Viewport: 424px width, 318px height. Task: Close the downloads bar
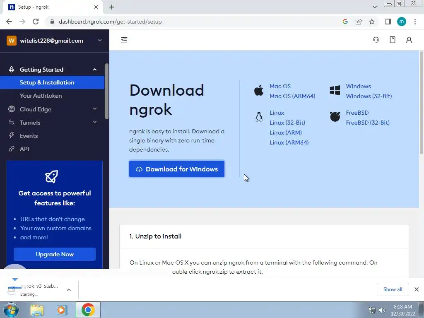click(x=417, y=289)
